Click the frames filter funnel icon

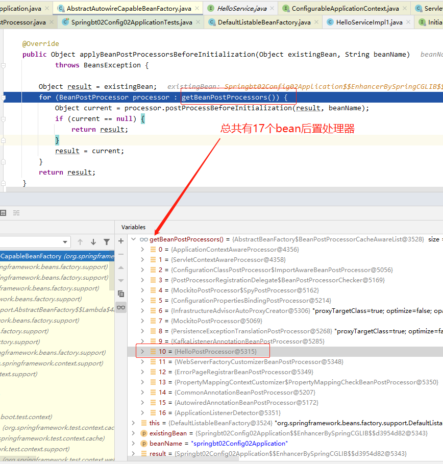coord(107,242)
